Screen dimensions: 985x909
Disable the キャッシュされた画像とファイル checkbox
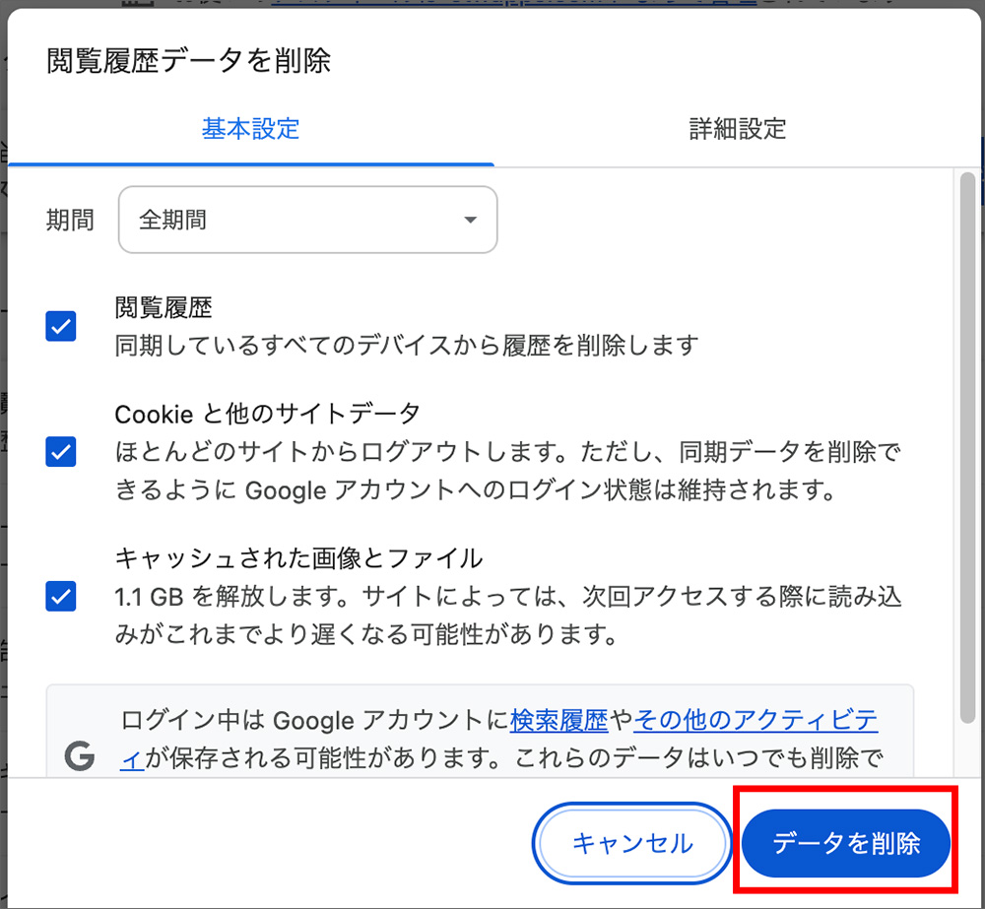click(61, 596)
